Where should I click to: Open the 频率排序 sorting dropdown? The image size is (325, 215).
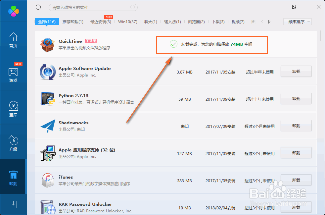(297, 22)
